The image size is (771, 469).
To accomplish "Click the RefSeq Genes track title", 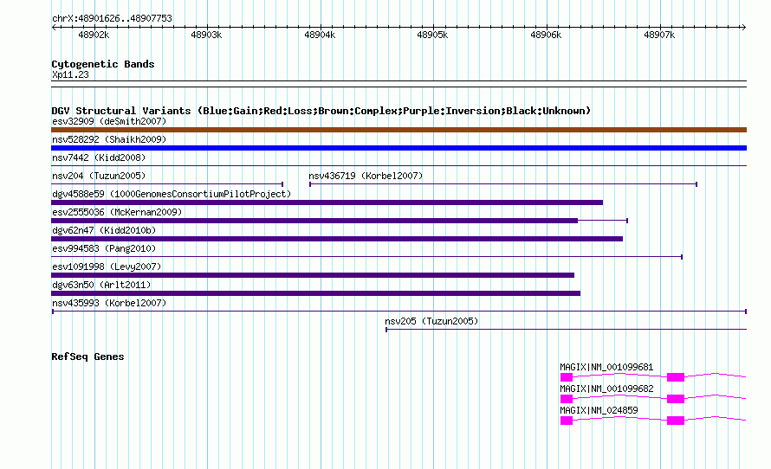I will click(87, 357).
